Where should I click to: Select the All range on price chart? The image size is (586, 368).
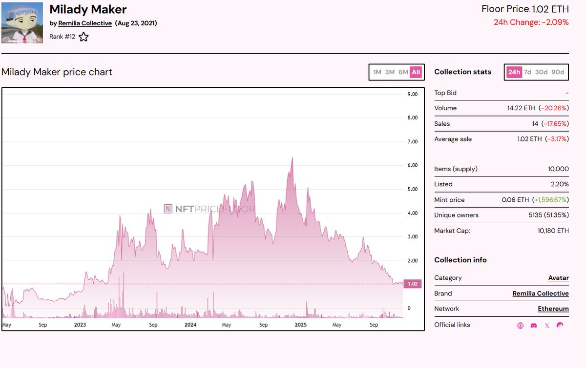(x=416, y=72)
